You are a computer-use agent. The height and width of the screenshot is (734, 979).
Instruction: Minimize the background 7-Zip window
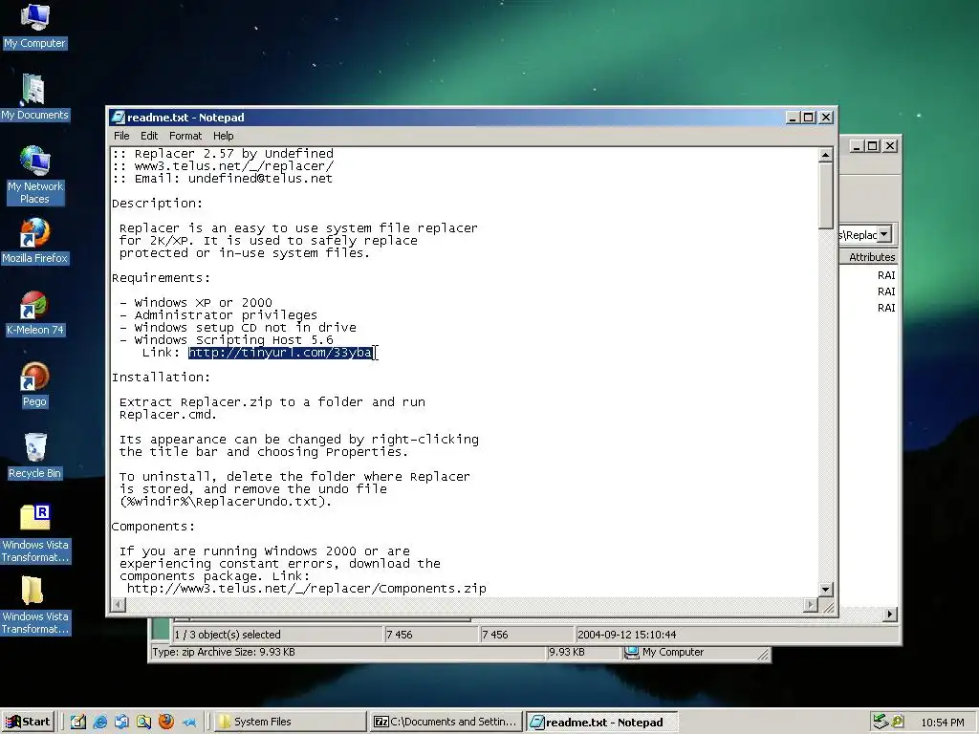pyautogui.click(x=857, y=146)
